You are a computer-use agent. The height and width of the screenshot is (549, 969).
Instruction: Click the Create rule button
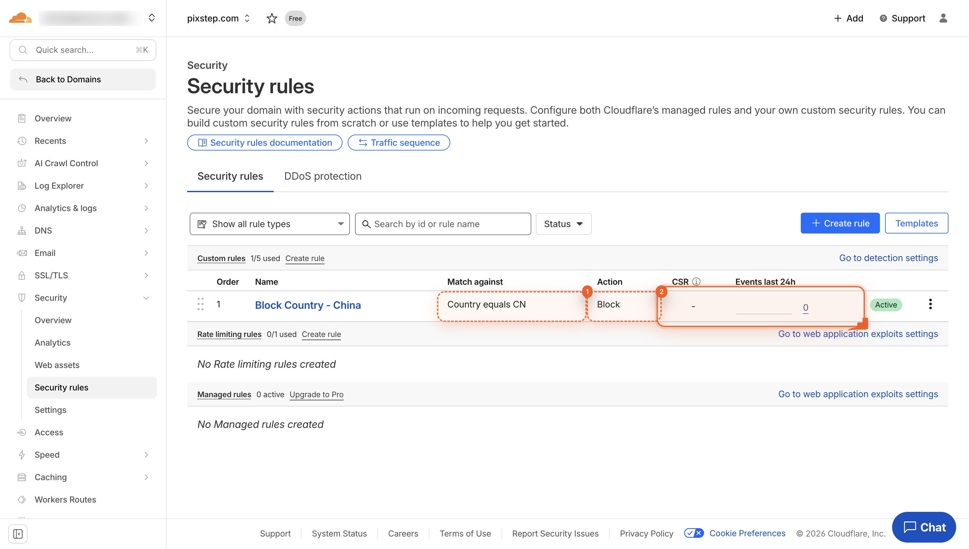click(x=840, y=223)
